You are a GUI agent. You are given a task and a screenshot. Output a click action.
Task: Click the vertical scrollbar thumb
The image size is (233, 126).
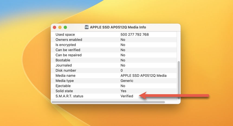point(178,80)
